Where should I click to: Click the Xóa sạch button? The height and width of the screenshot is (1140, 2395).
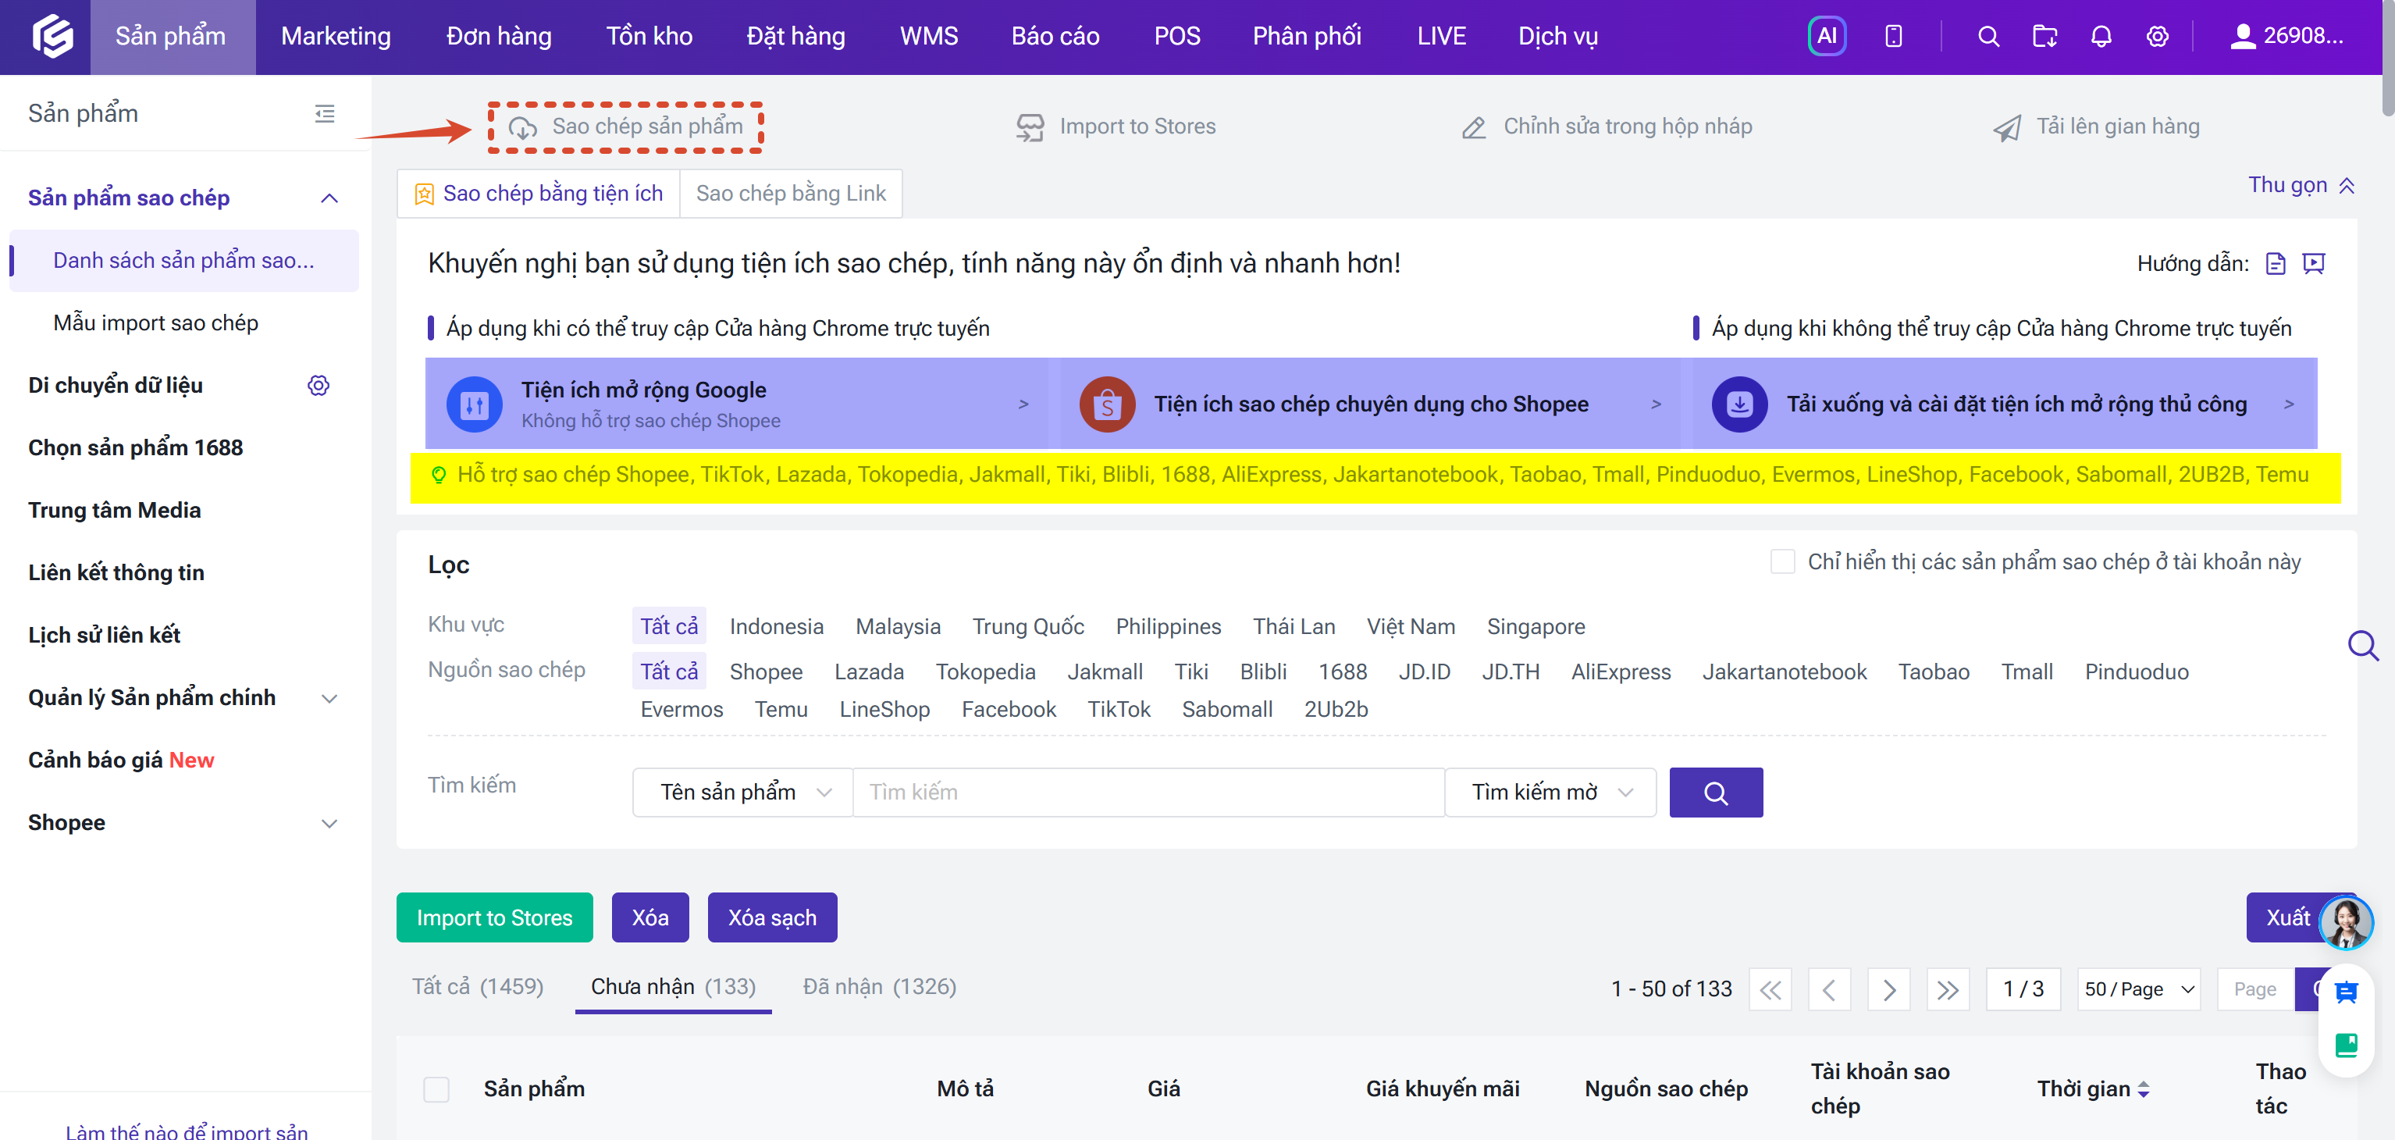pyautogui.click(x=772, y=917)
